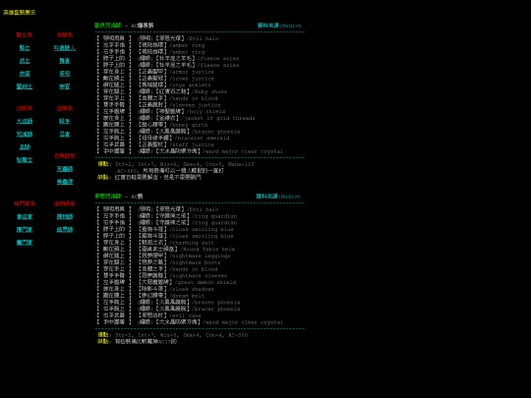Click the 'sleeves justice' equipment line

pyautogui.click(x=159, y=105)
